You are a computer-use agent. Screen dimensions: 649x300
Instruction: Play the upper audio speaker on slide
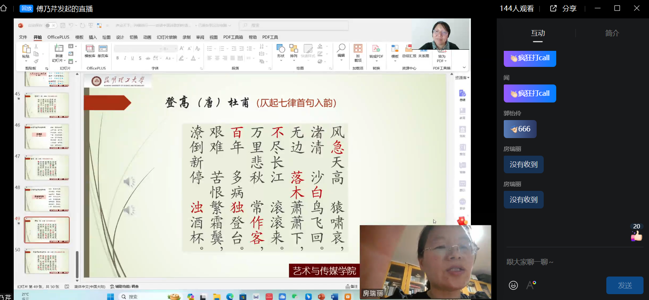coord(129,181)
